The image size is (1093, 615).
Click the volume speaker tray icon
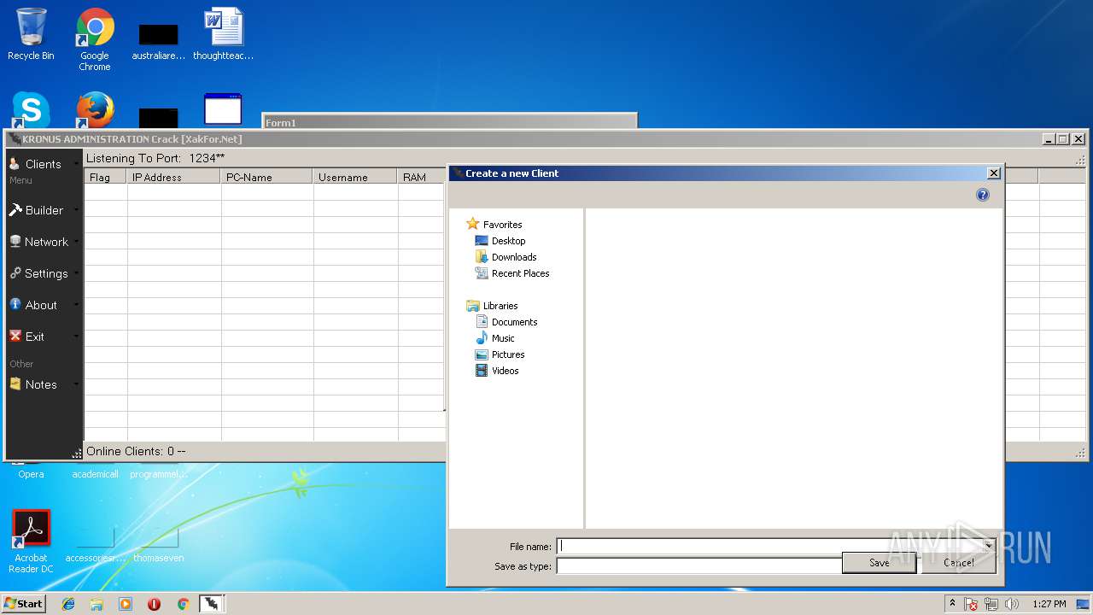(1012, 604)
